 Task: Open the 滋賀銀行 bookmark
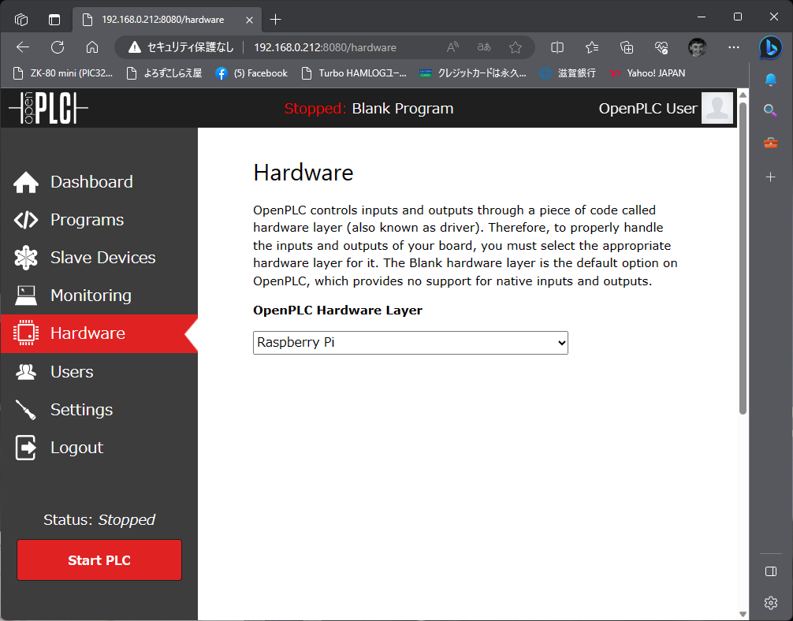(568, 73)
